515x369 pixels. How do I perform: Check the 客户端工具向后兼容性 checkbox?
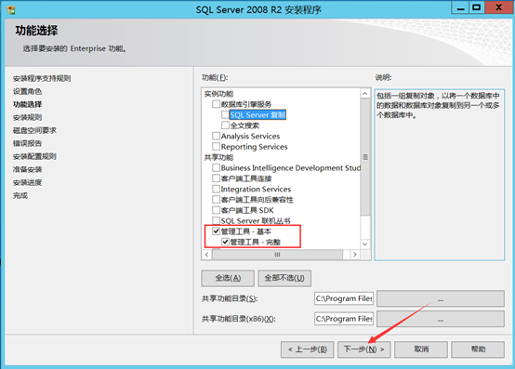(x=216, y=200)
